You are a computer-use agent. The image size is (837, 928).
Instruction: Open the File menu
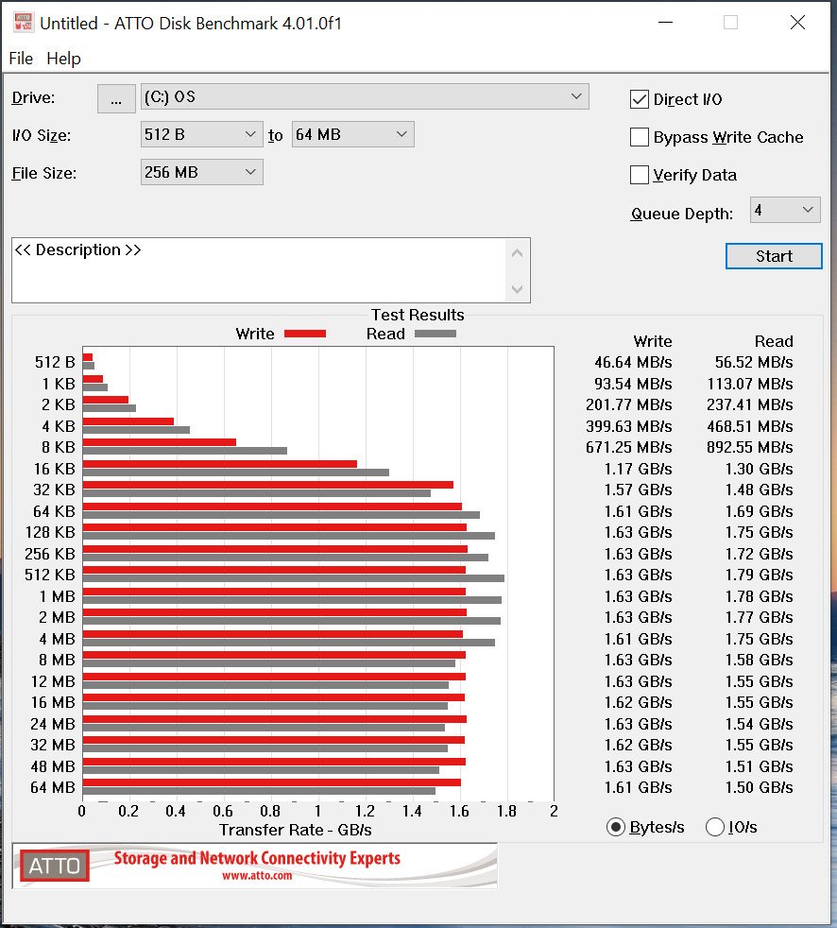point(21,59)
